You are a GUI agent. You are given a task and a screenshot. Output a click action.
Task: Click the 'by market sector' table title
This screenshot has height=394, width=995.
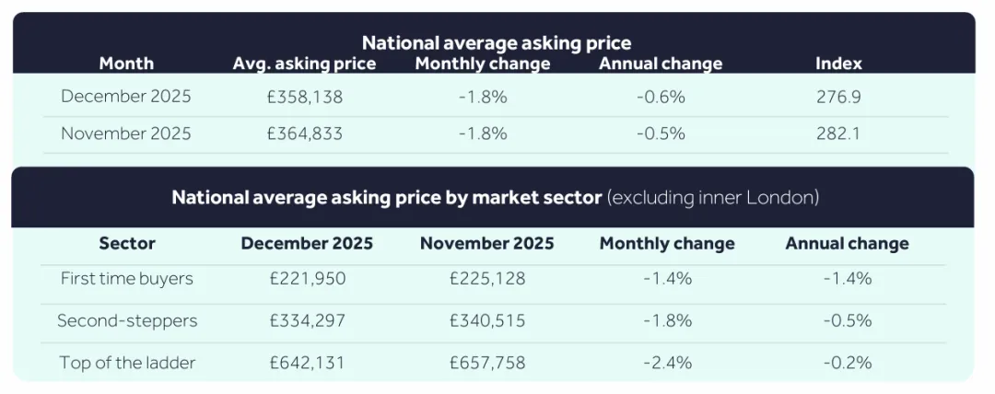tap(495, 197)
